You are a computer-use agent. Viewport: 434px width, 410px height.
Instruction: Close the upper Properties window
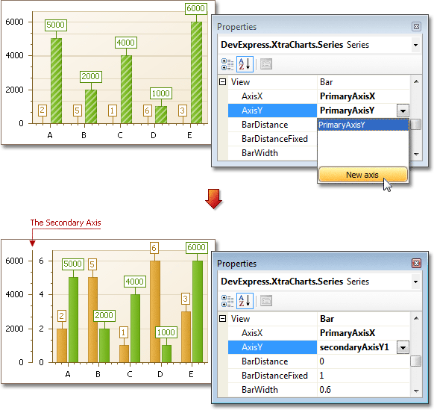click(416, 27)
